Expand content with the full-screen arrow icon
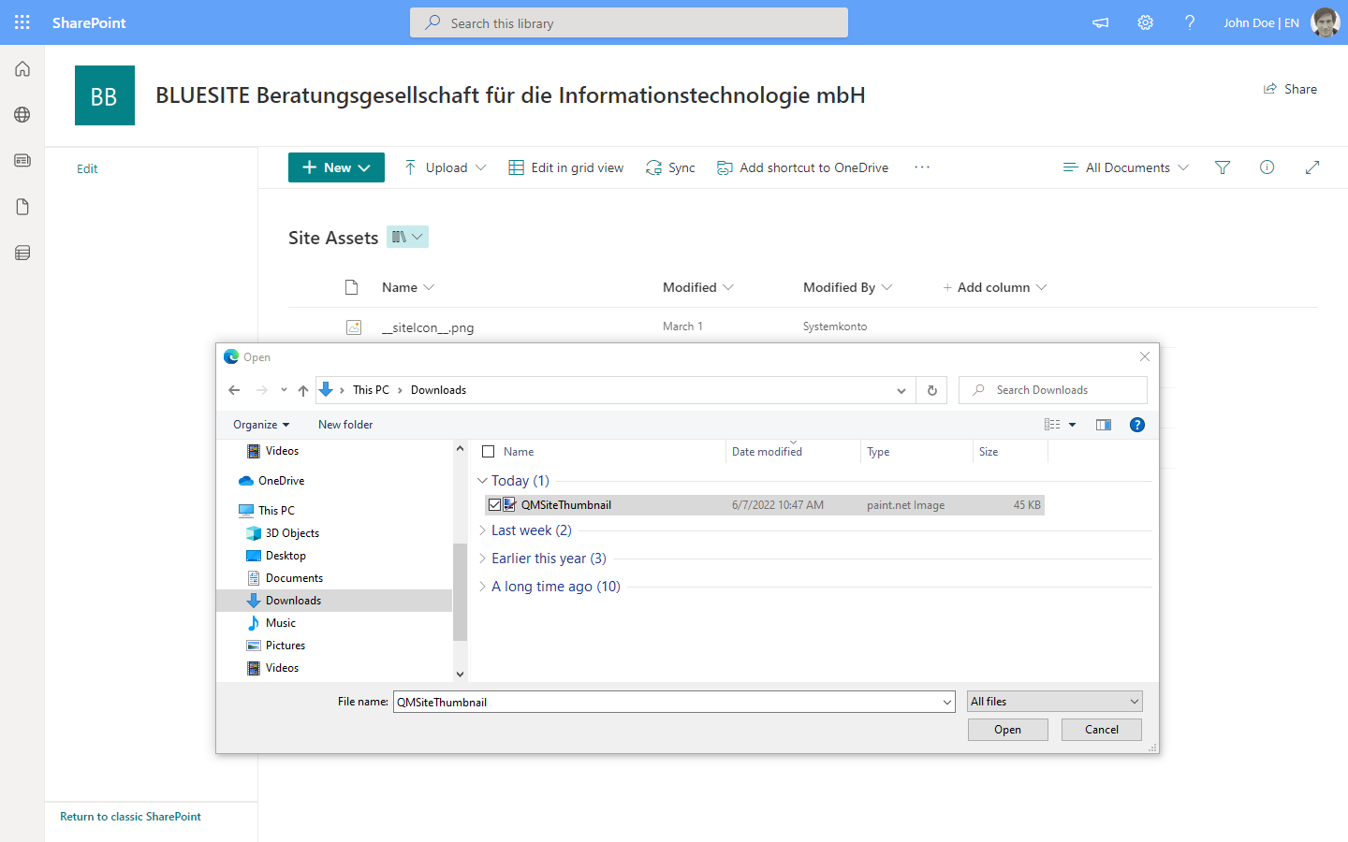This screenshot has height=842, width=1348. (1311, 167)
